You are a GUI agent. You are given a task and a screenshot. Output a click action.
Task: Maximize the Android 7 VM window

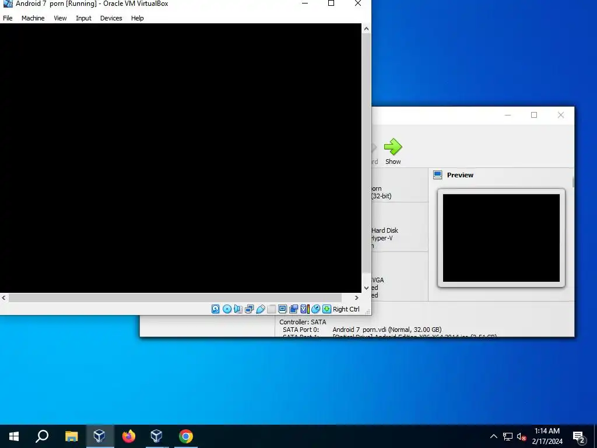pyautogui.click(x=331, y=3)
